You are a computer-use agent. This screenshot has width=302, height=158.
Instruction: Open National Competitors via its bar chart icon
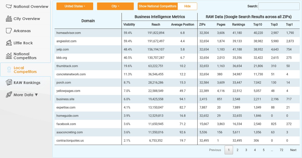(9, 56)
